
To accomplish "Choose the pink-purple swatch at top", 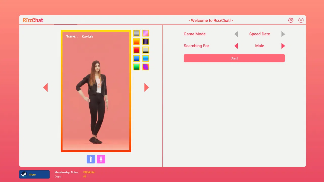I will tap(146, 33).
